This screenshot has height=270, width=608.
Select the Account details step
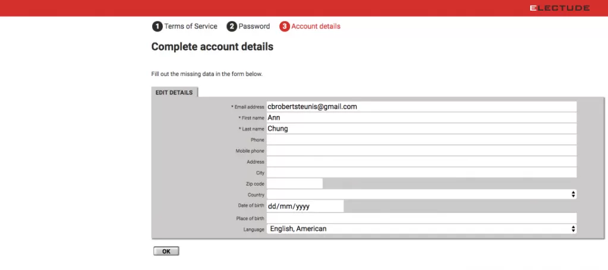click(x=316, y=27)
